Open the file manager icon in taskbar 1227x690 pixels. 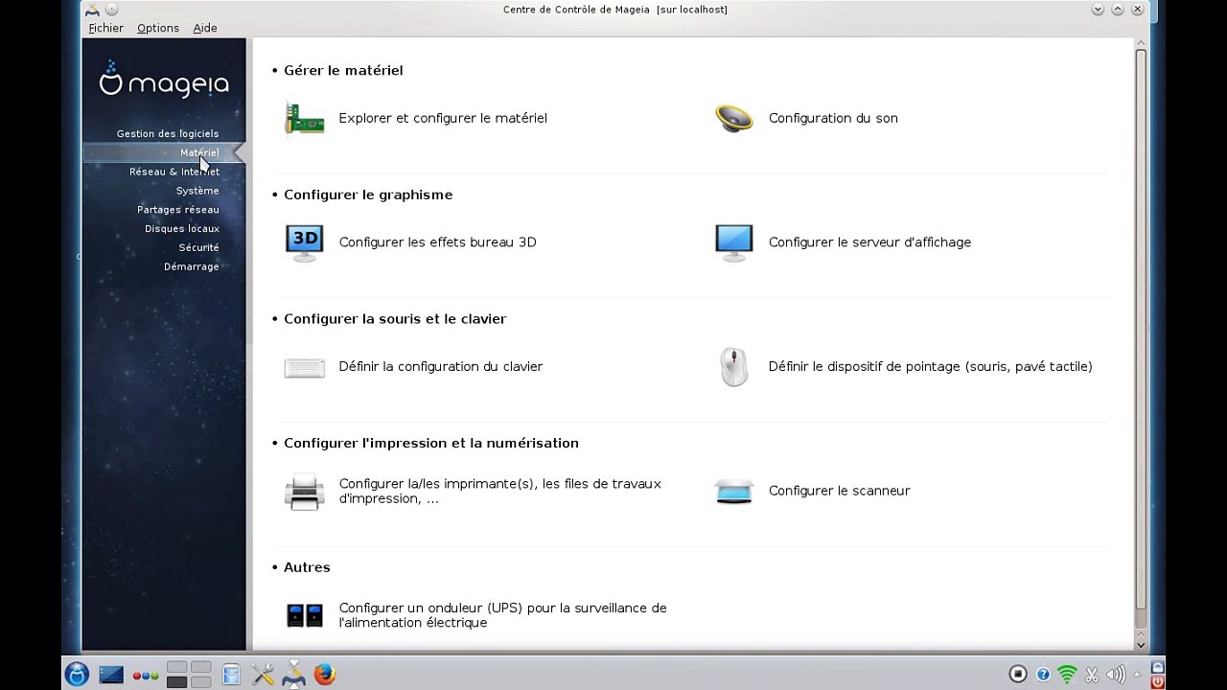pyautogui.click(x=231, y=675)
